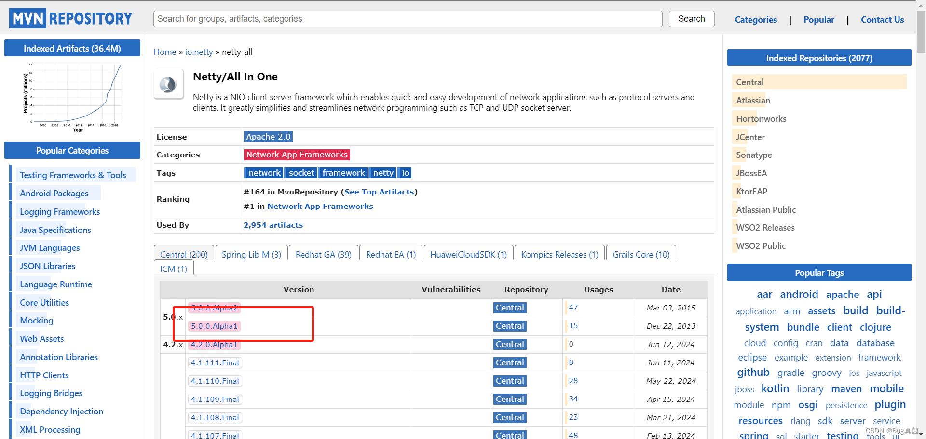This screenshot has width=926, height=439.
Task: Open io.netty breadcrumb link
Action: click(199, 52)
